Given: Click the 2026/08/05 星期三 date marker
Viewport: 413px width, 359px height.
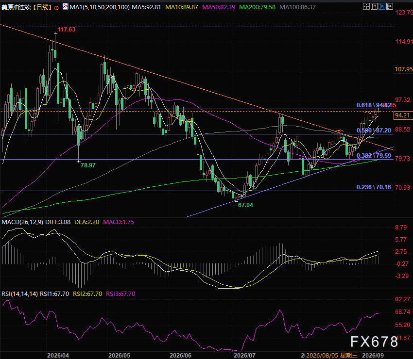Looking at the screenshot, I should click(x=332, y=356).
